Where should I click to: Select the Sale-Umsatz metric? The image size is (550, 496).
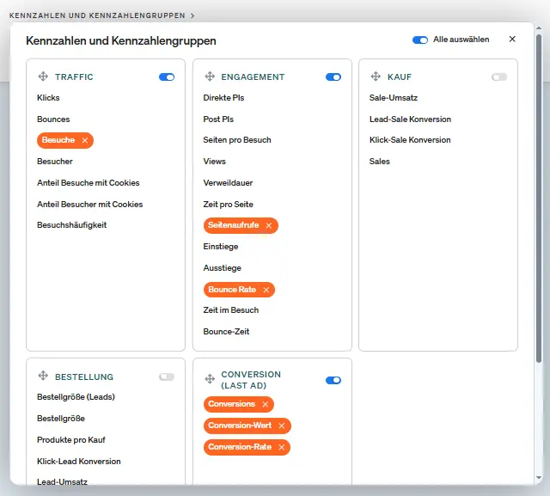pos(394,98)
